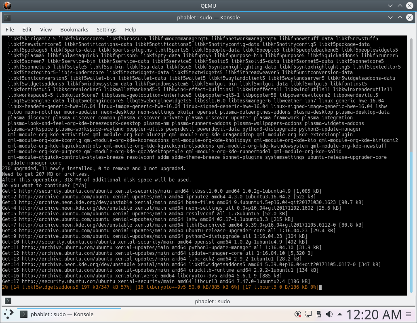Click the Konsole icon in the window title bar
Viewport: 417px width, 323px height.
point(7,17)
